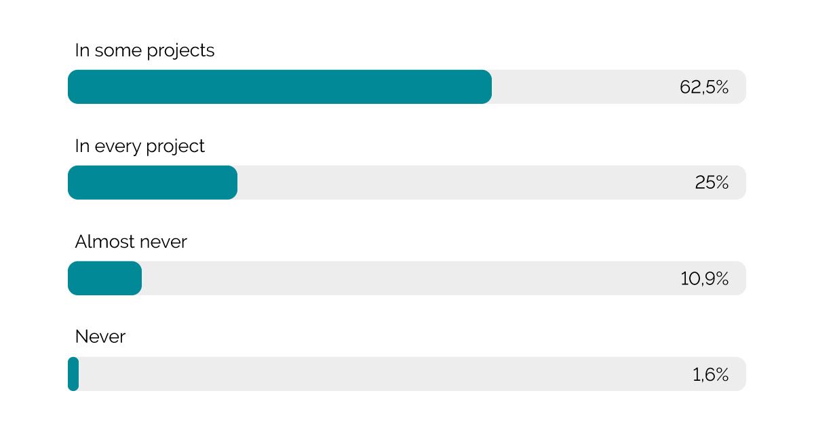The image size is (814, 448).
Task: Click the word "every" in the second label
Action: (x=117, y=147)
